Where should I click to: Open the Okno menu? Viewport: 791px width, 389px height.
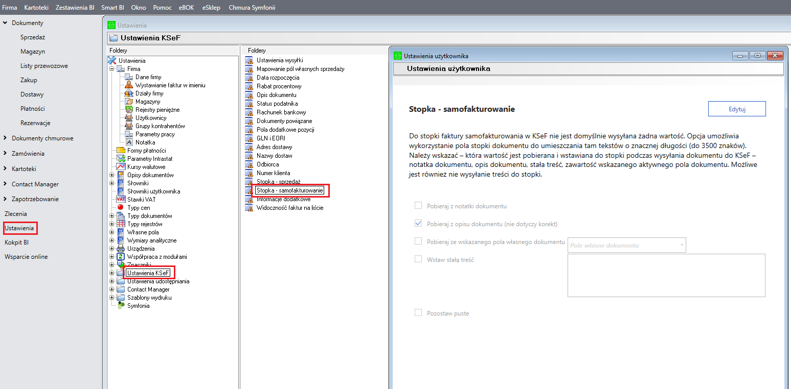(139, 8)
